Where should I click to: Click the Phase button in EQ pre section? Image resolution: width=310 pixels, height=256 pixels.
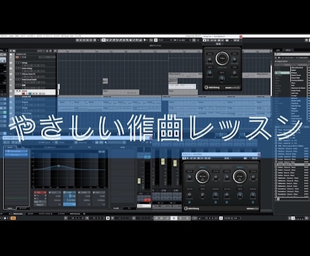pos(40,205)
